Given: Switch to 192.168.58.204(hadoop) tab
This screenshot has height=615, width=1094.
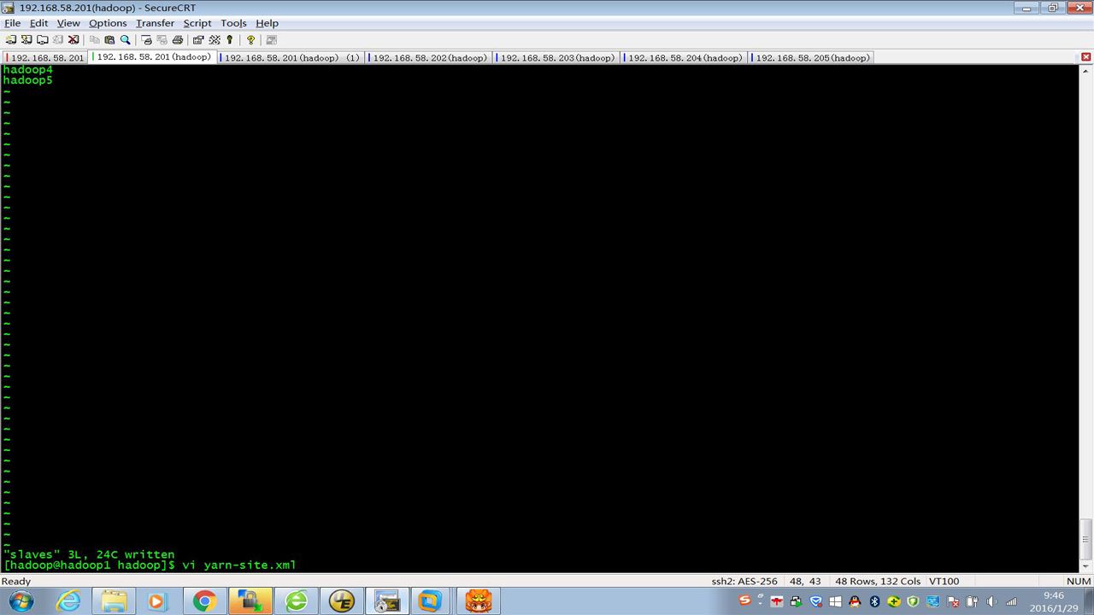Looking at the screenshot, I should 684,58.
